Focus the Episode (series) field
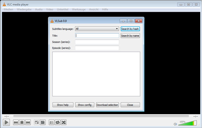The image size is (202, 128). click(97, 48)
